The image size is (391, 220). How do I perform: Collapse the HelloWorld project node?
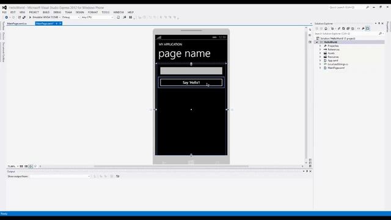pos(317,42)
